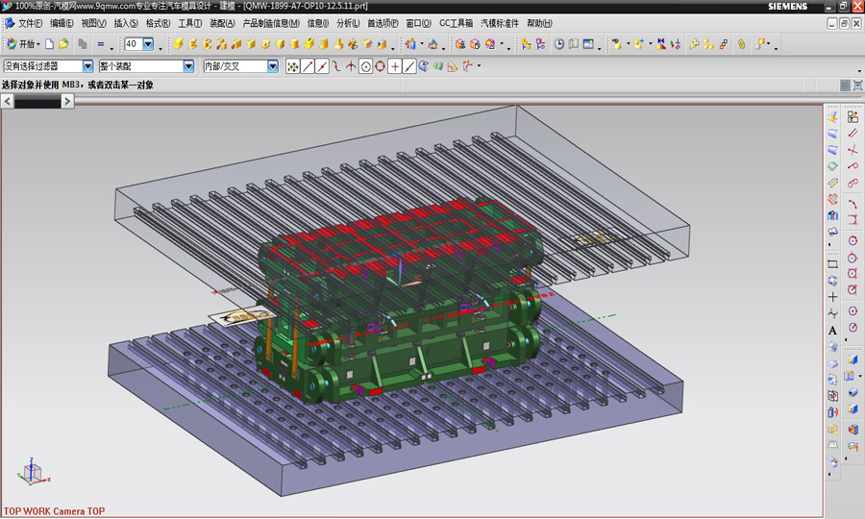
Task: Open the 汽模标准件 menu item
Action: tap(500, 23)
